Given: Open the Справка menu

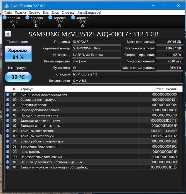Looking at the screenshot, I should coord(68,12).
